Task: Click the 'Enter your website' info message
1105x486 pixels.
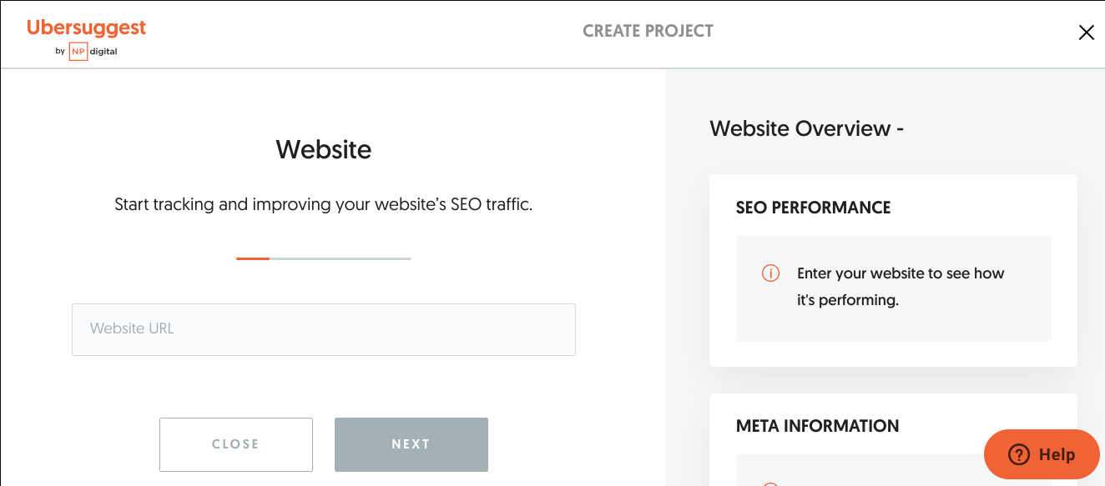Action: point(901,287)
